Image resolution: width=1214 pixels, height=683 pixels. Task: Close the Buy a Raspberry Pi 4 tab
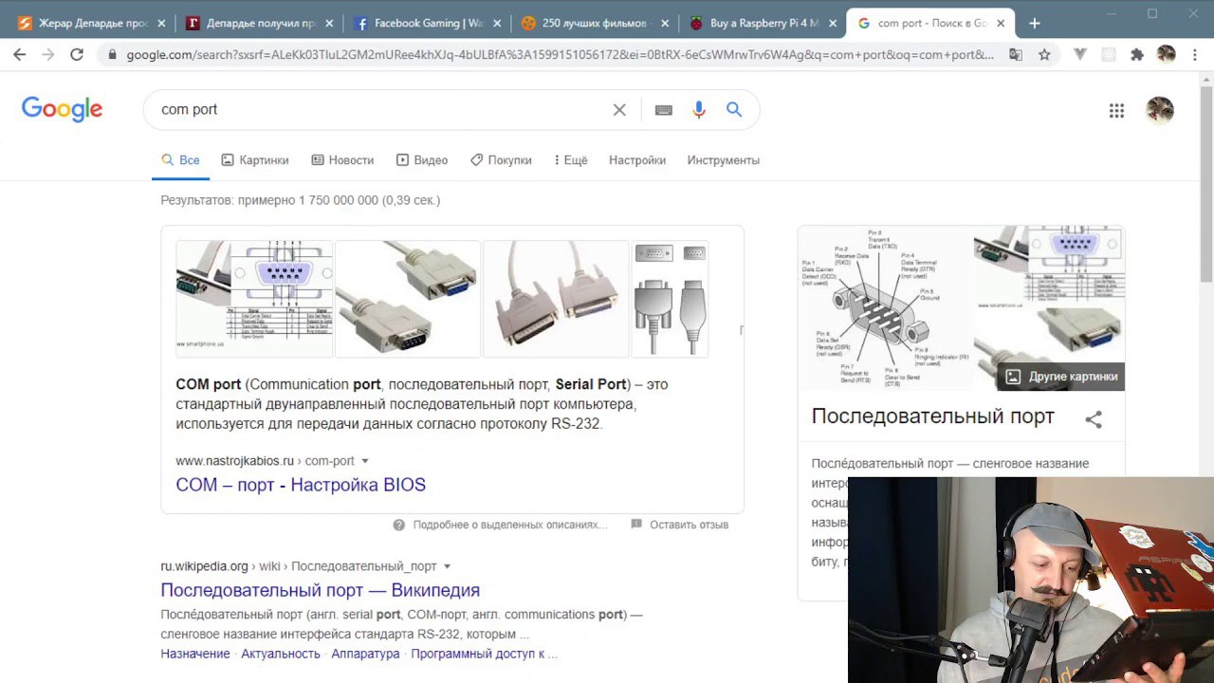click(x=831, y=23)
